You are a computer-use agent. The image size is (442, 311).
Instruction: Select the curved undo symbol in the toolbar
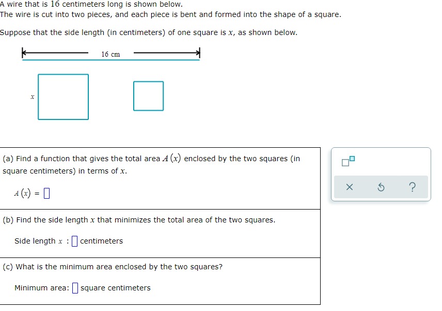pyautogui.click(x=381, y=187)
